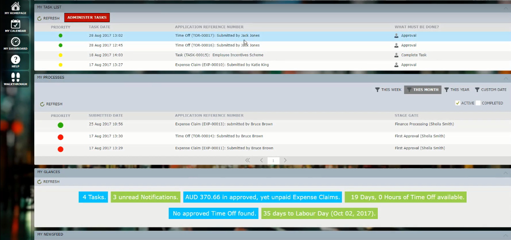This screenshot has height=240, width=511.
Task: Click yellow priority dot for EXP-00010
Action: point(61,65)
